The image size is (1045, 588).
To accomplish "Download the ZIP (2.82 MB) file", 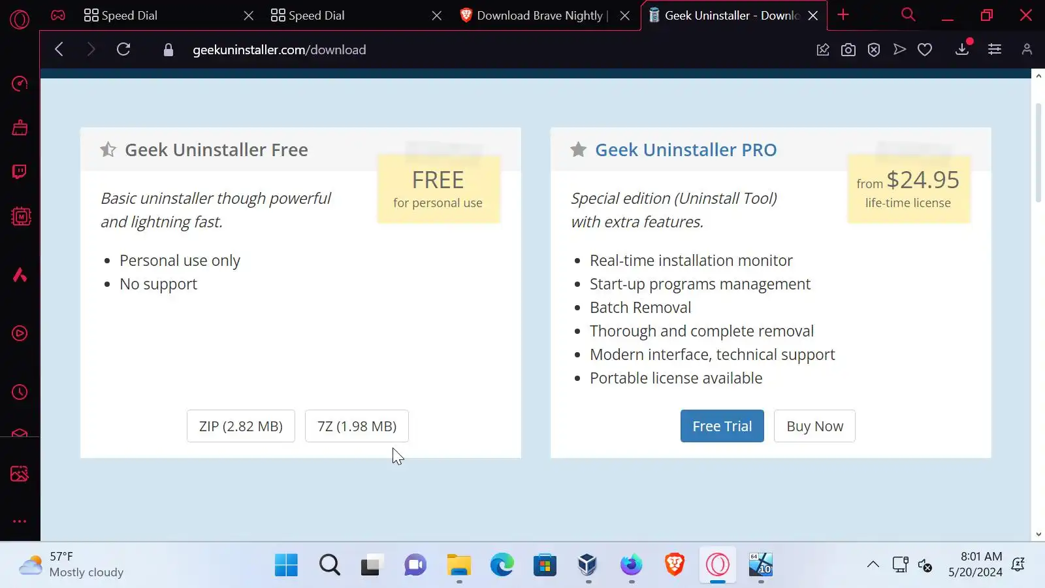I will tap(241, 426).
